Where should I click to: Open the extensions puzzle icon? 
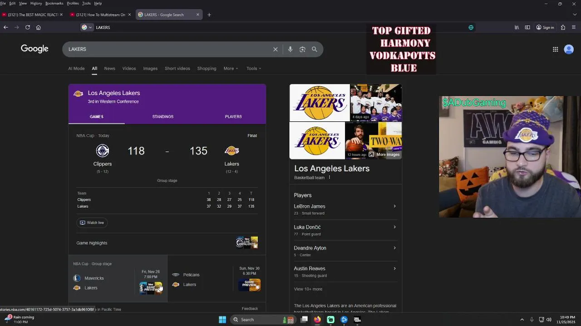[563, 27]
